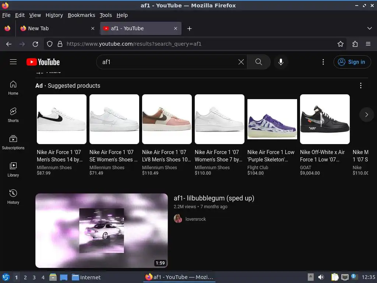Open the History menu
The image size is (377, 283).
pos(54,15)
